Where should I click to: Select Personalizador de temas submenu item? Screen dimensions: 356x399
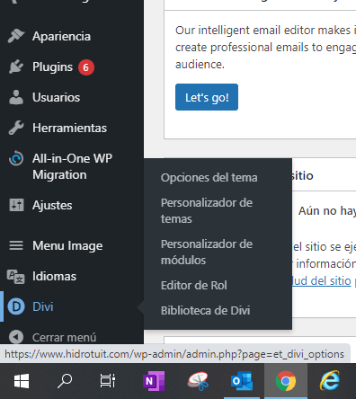(x=207, y=211)
